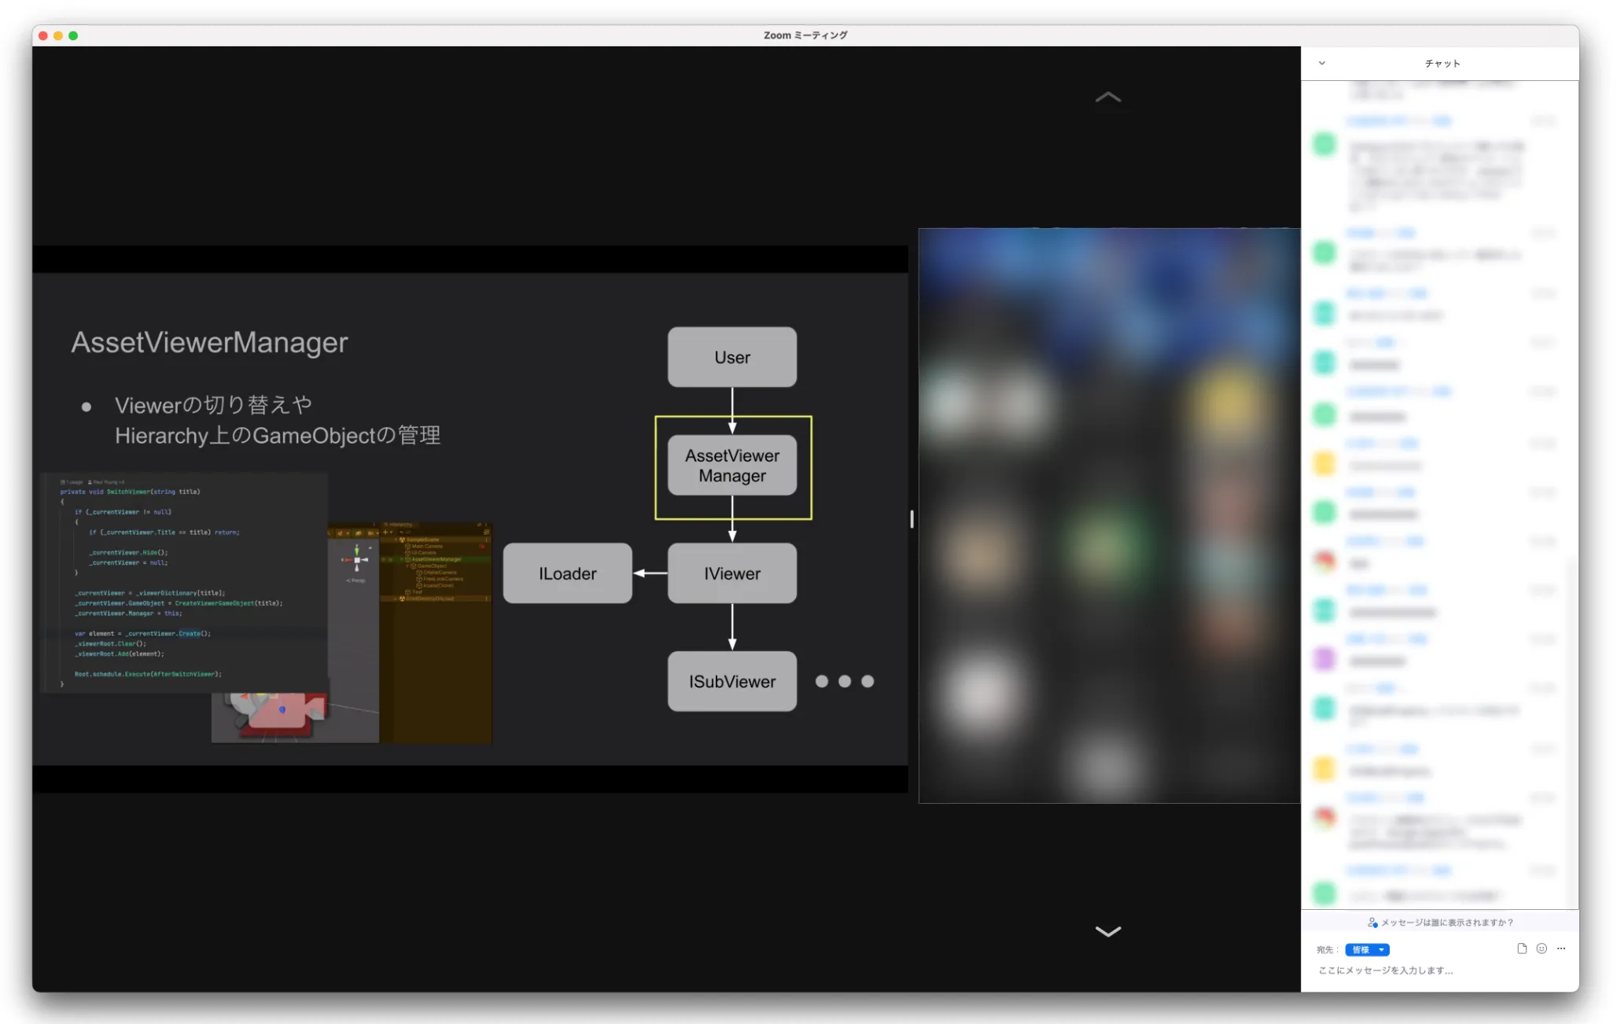The image size is (1617, 1024).
Task: Click the divider handle between slide and gallery
Action: [x=912, y=519]
